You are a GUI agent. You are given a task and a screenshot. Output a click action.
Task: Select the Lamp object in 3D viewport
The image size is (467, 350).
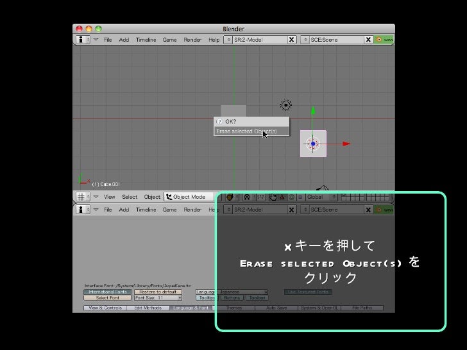click(x=286, y=105)
